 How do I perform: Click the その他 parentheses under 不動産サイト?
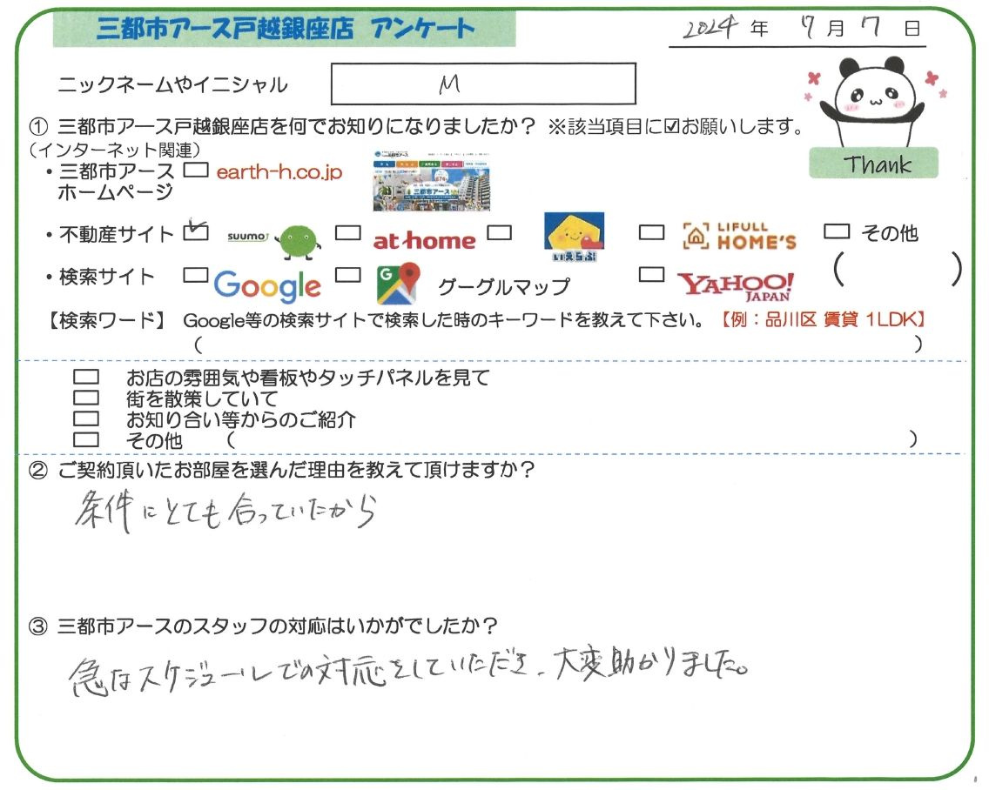pyautogui.click(x=898, y=269)
